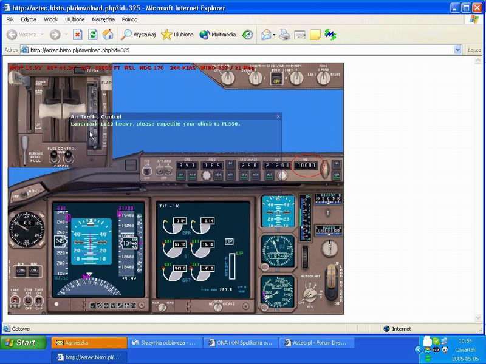The width and height of the screenshot is (486, 364).
Task: Click the Multimedia toolbar button
Action: [x=217, y=35]
